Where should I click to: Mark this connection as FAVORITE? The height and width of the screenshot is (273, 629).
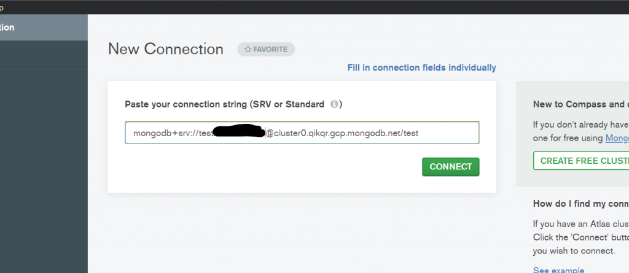tap(266, 49)
